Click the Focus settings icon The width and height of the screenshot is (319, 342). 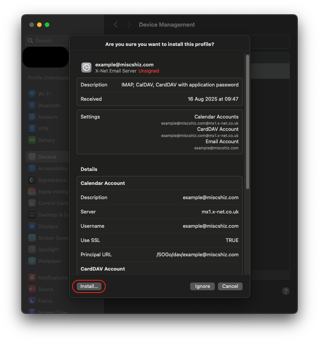pyautogui.click(x=32, y=301)
